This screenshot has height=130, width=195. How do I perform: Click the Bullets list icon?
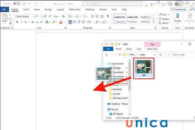pos(70,16)
